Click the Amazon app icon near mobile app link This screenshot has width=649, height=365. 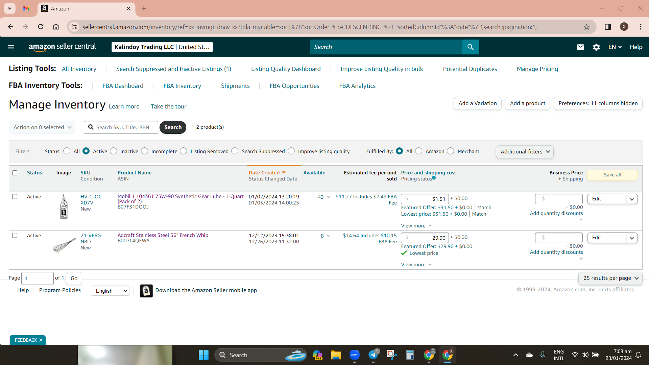pos(146,291)
